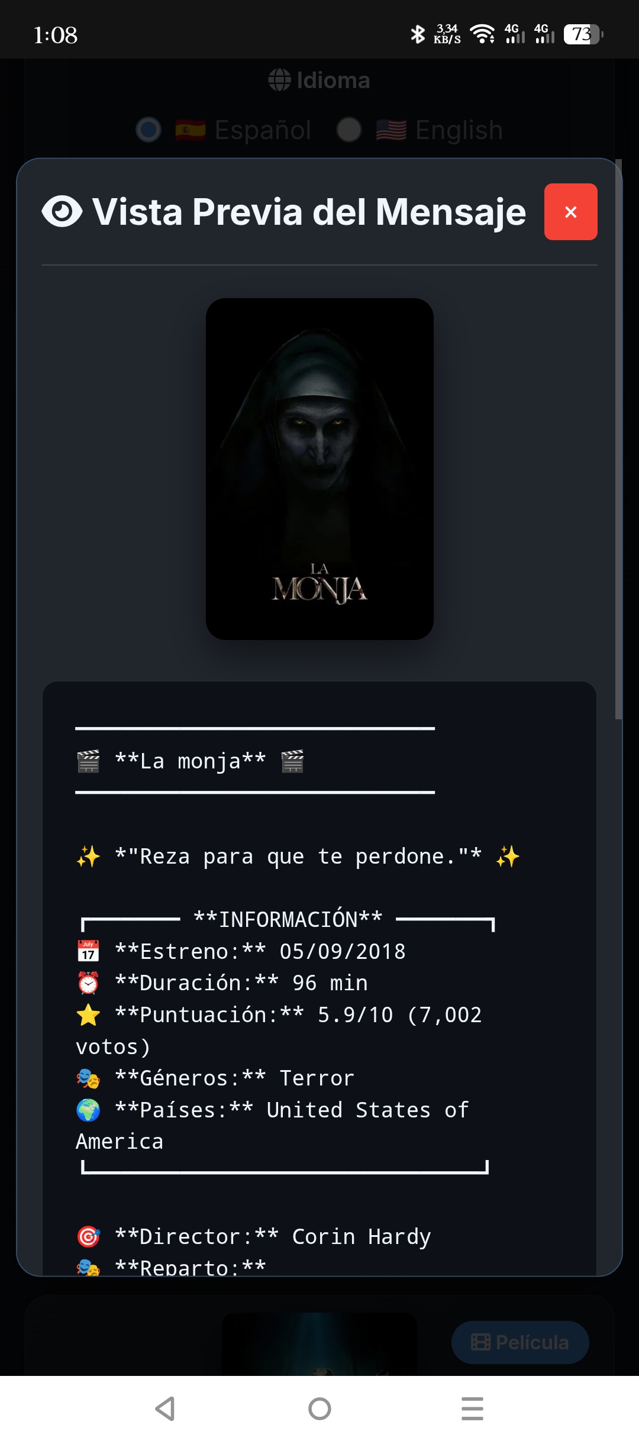Screen dimensions: 639x1441
Task: Select the Español language radio button
Action: point(149,130)
